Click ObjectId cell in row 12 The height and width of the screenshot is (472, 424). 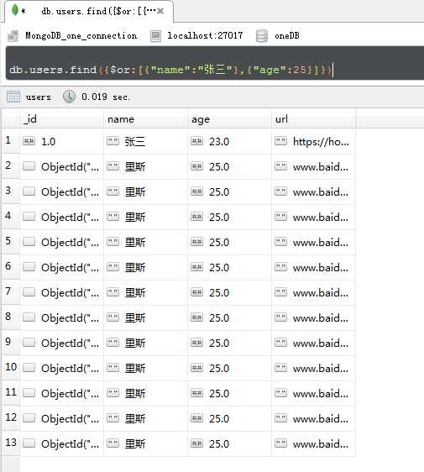(61, 418)
